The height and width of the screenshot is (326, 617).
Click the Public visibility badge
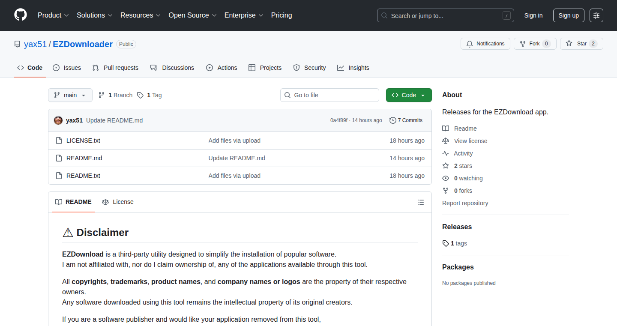[x=126, y=44]
